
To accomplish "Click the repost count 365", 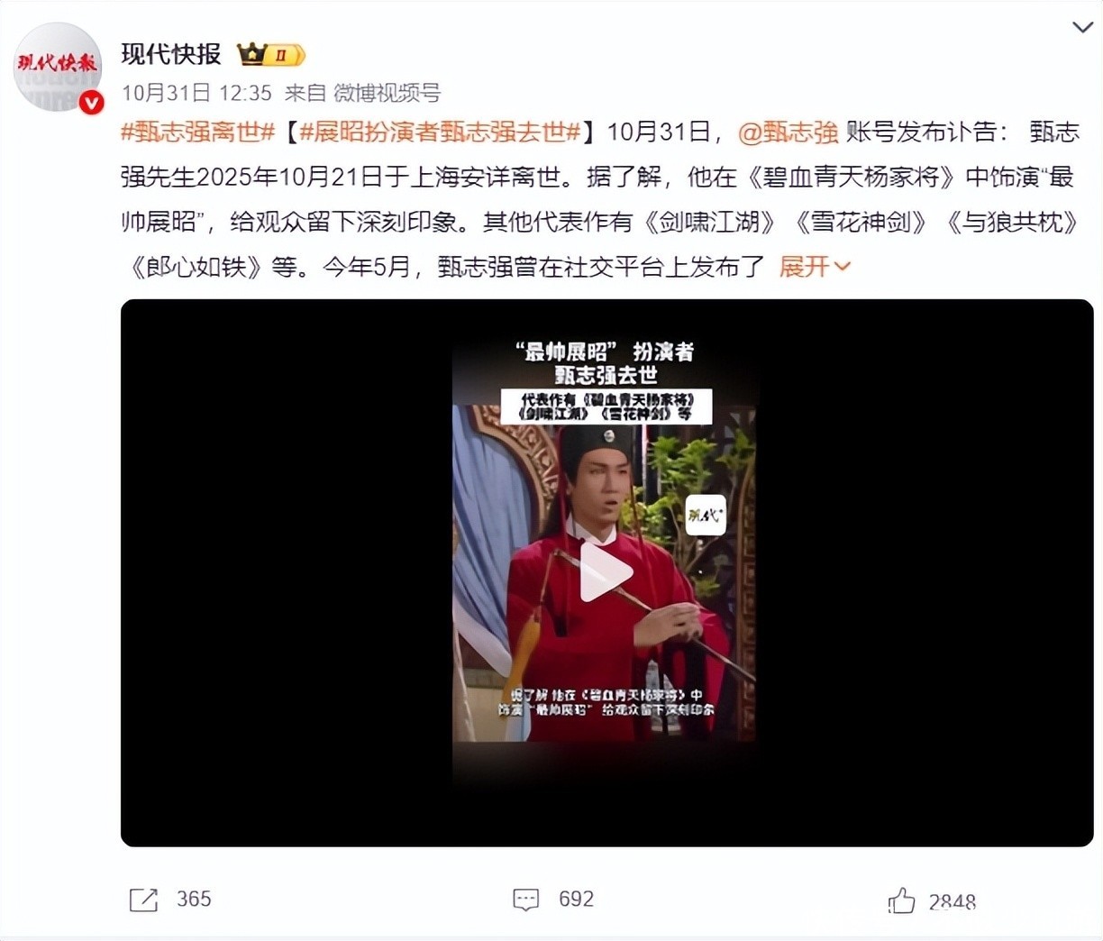I will point(194,899).
